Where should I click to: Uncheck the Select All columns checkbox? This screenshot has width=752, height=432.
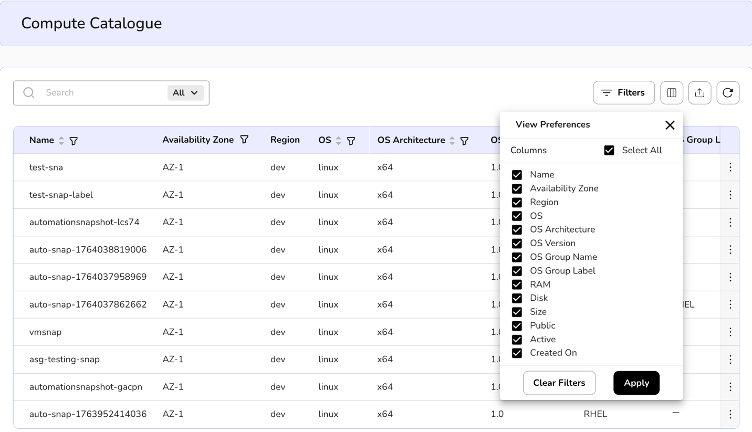tap(609, 151)
